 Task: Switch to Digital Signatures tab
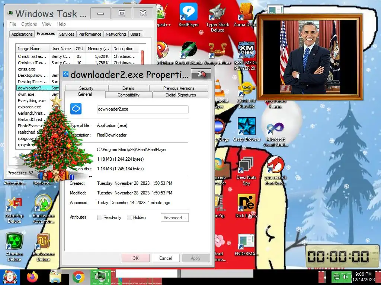(x=180, y=95)
